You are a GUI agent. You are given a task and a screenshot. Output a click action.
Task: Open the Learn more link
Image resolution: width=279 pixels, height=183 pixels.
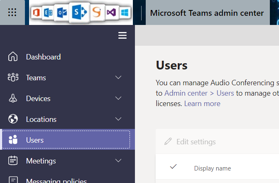pos(202,104)
